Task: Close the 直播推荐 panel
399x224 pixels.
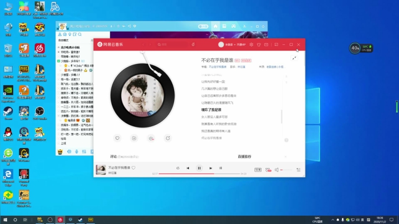Action: 285,156
